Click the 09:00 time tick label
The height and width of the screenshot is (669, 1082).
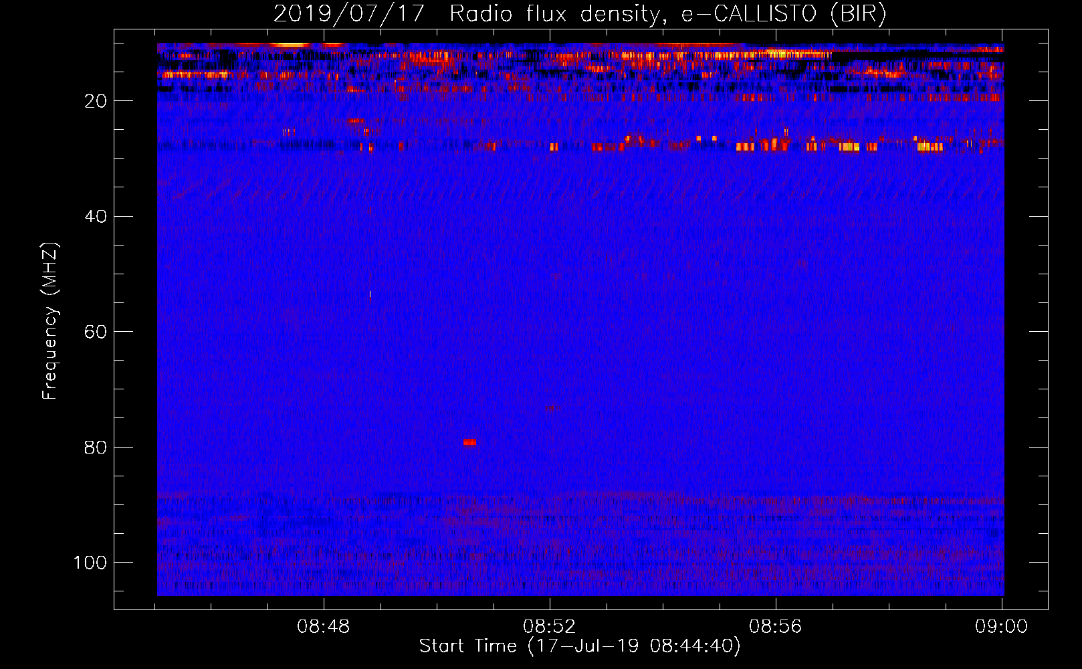1002,627
